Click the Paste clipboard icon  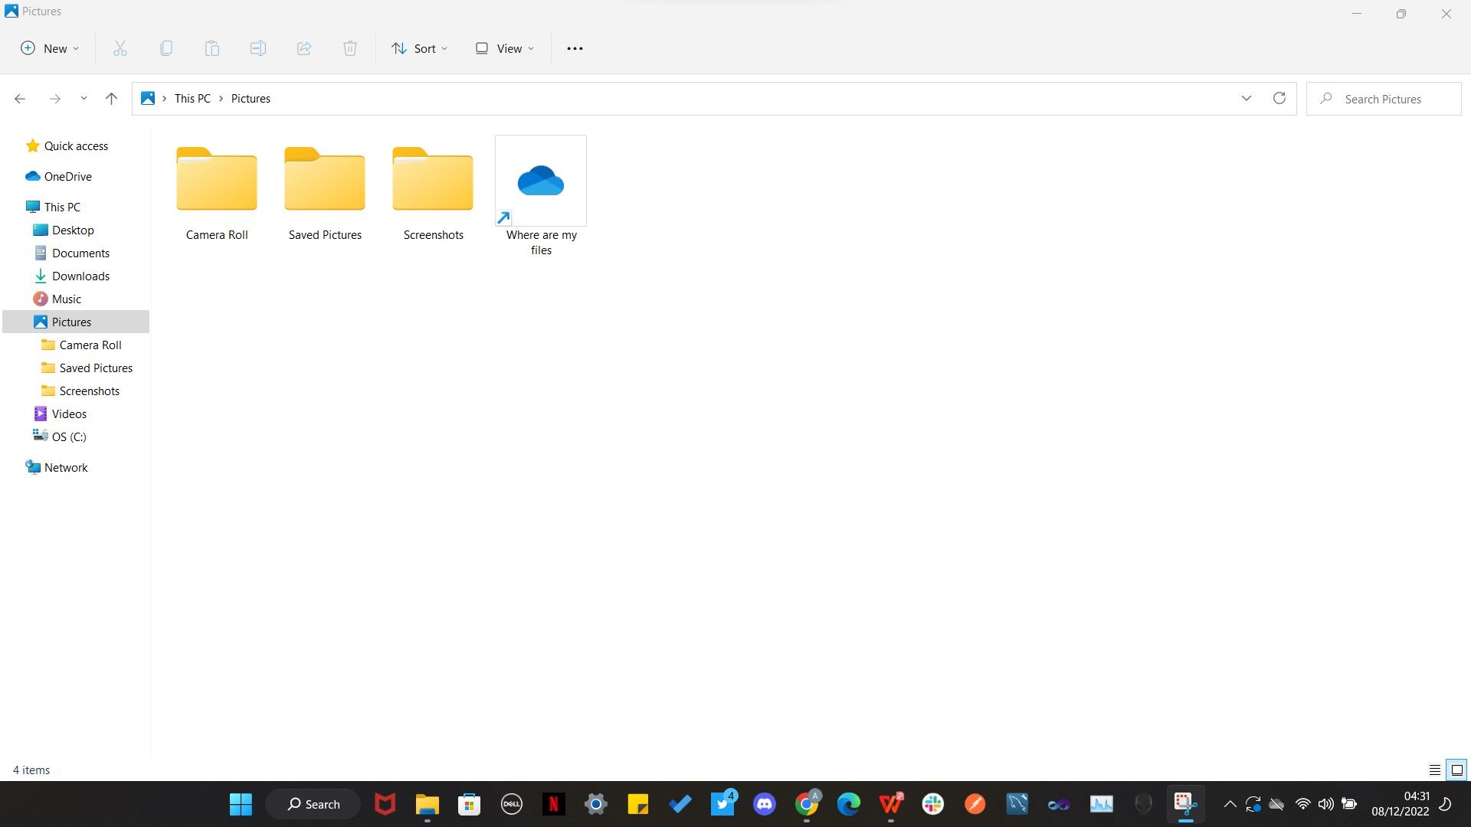point(212,48)
